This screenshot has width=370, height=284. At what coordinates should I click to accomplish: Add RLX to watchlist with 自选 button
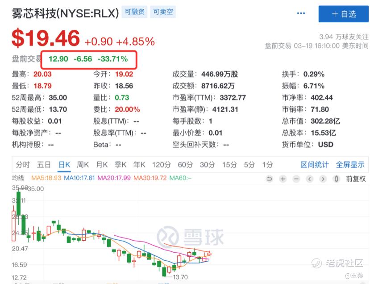coord(343,14)
